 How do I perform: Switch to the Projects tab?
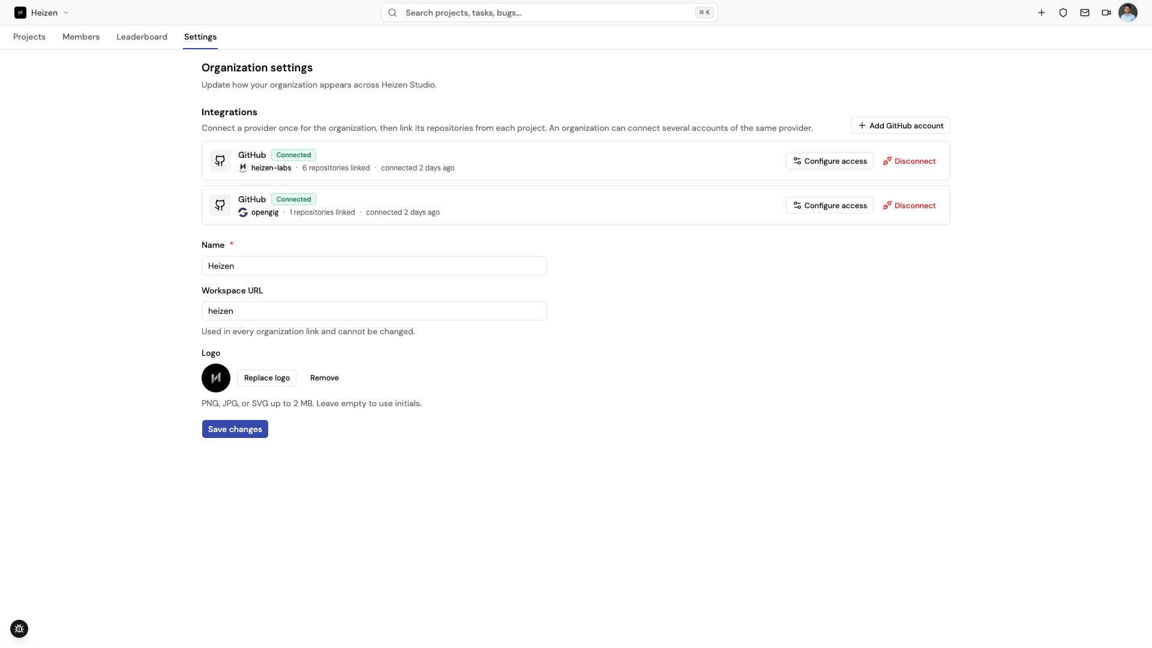coord(29,37)
